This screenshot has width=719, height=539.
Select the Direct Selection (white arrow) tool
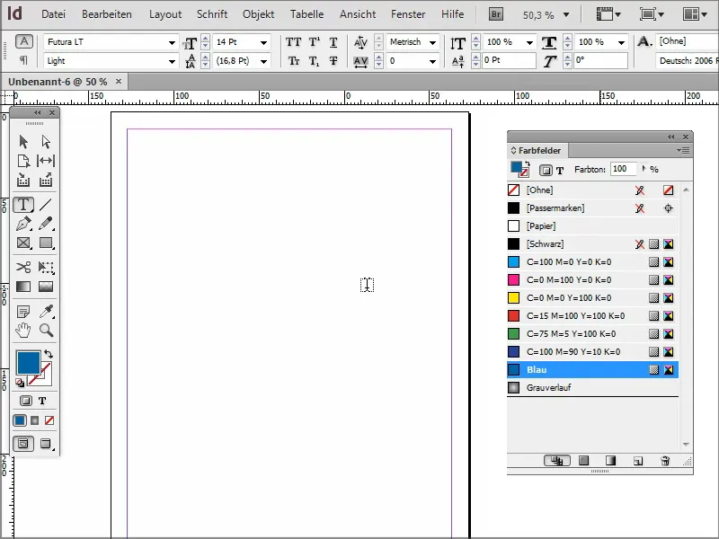pyautogui.click(x=46, y=142)
